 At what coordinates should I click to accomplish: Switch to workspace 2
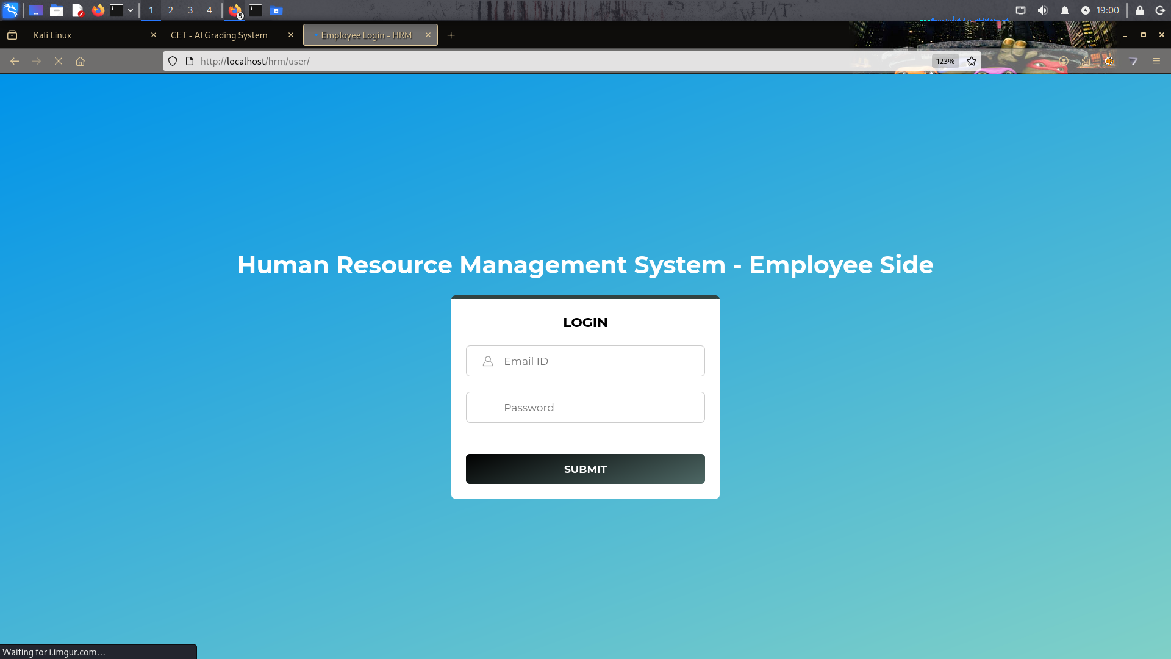(171, 10)
